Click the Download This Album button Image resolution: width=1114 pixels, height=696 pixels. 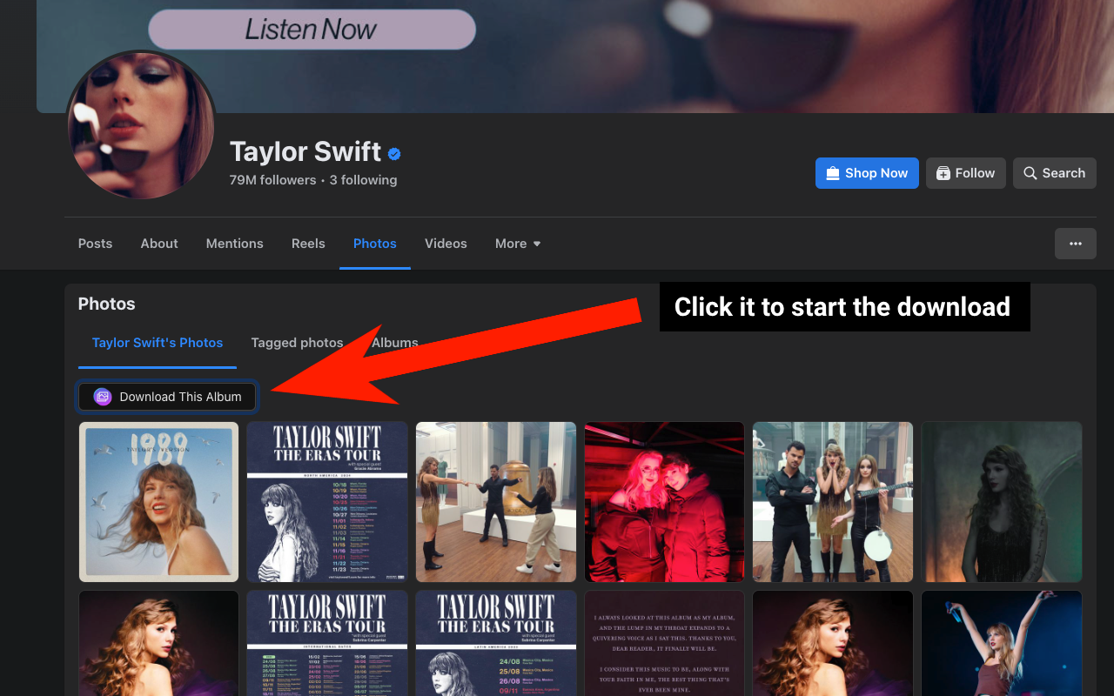(167, 397)
